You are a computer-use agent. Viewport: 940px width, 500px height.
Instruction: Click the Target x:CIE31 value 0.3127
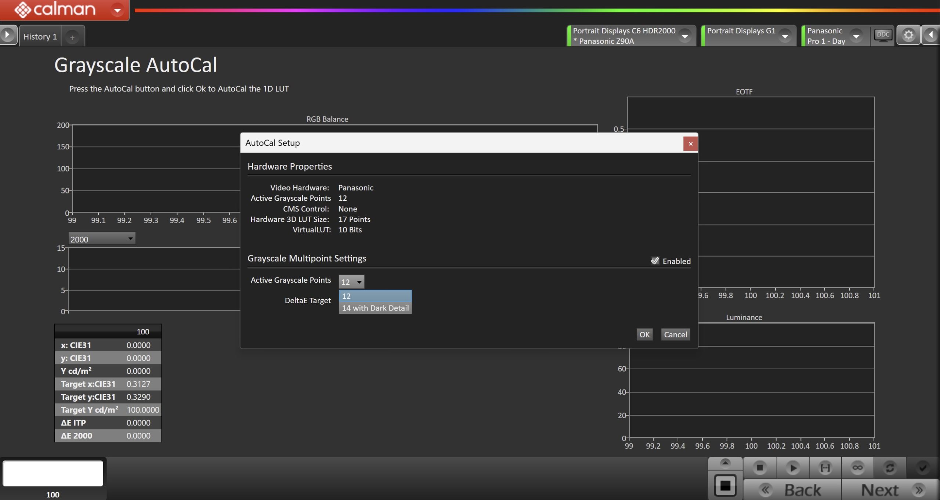point(138,384)
